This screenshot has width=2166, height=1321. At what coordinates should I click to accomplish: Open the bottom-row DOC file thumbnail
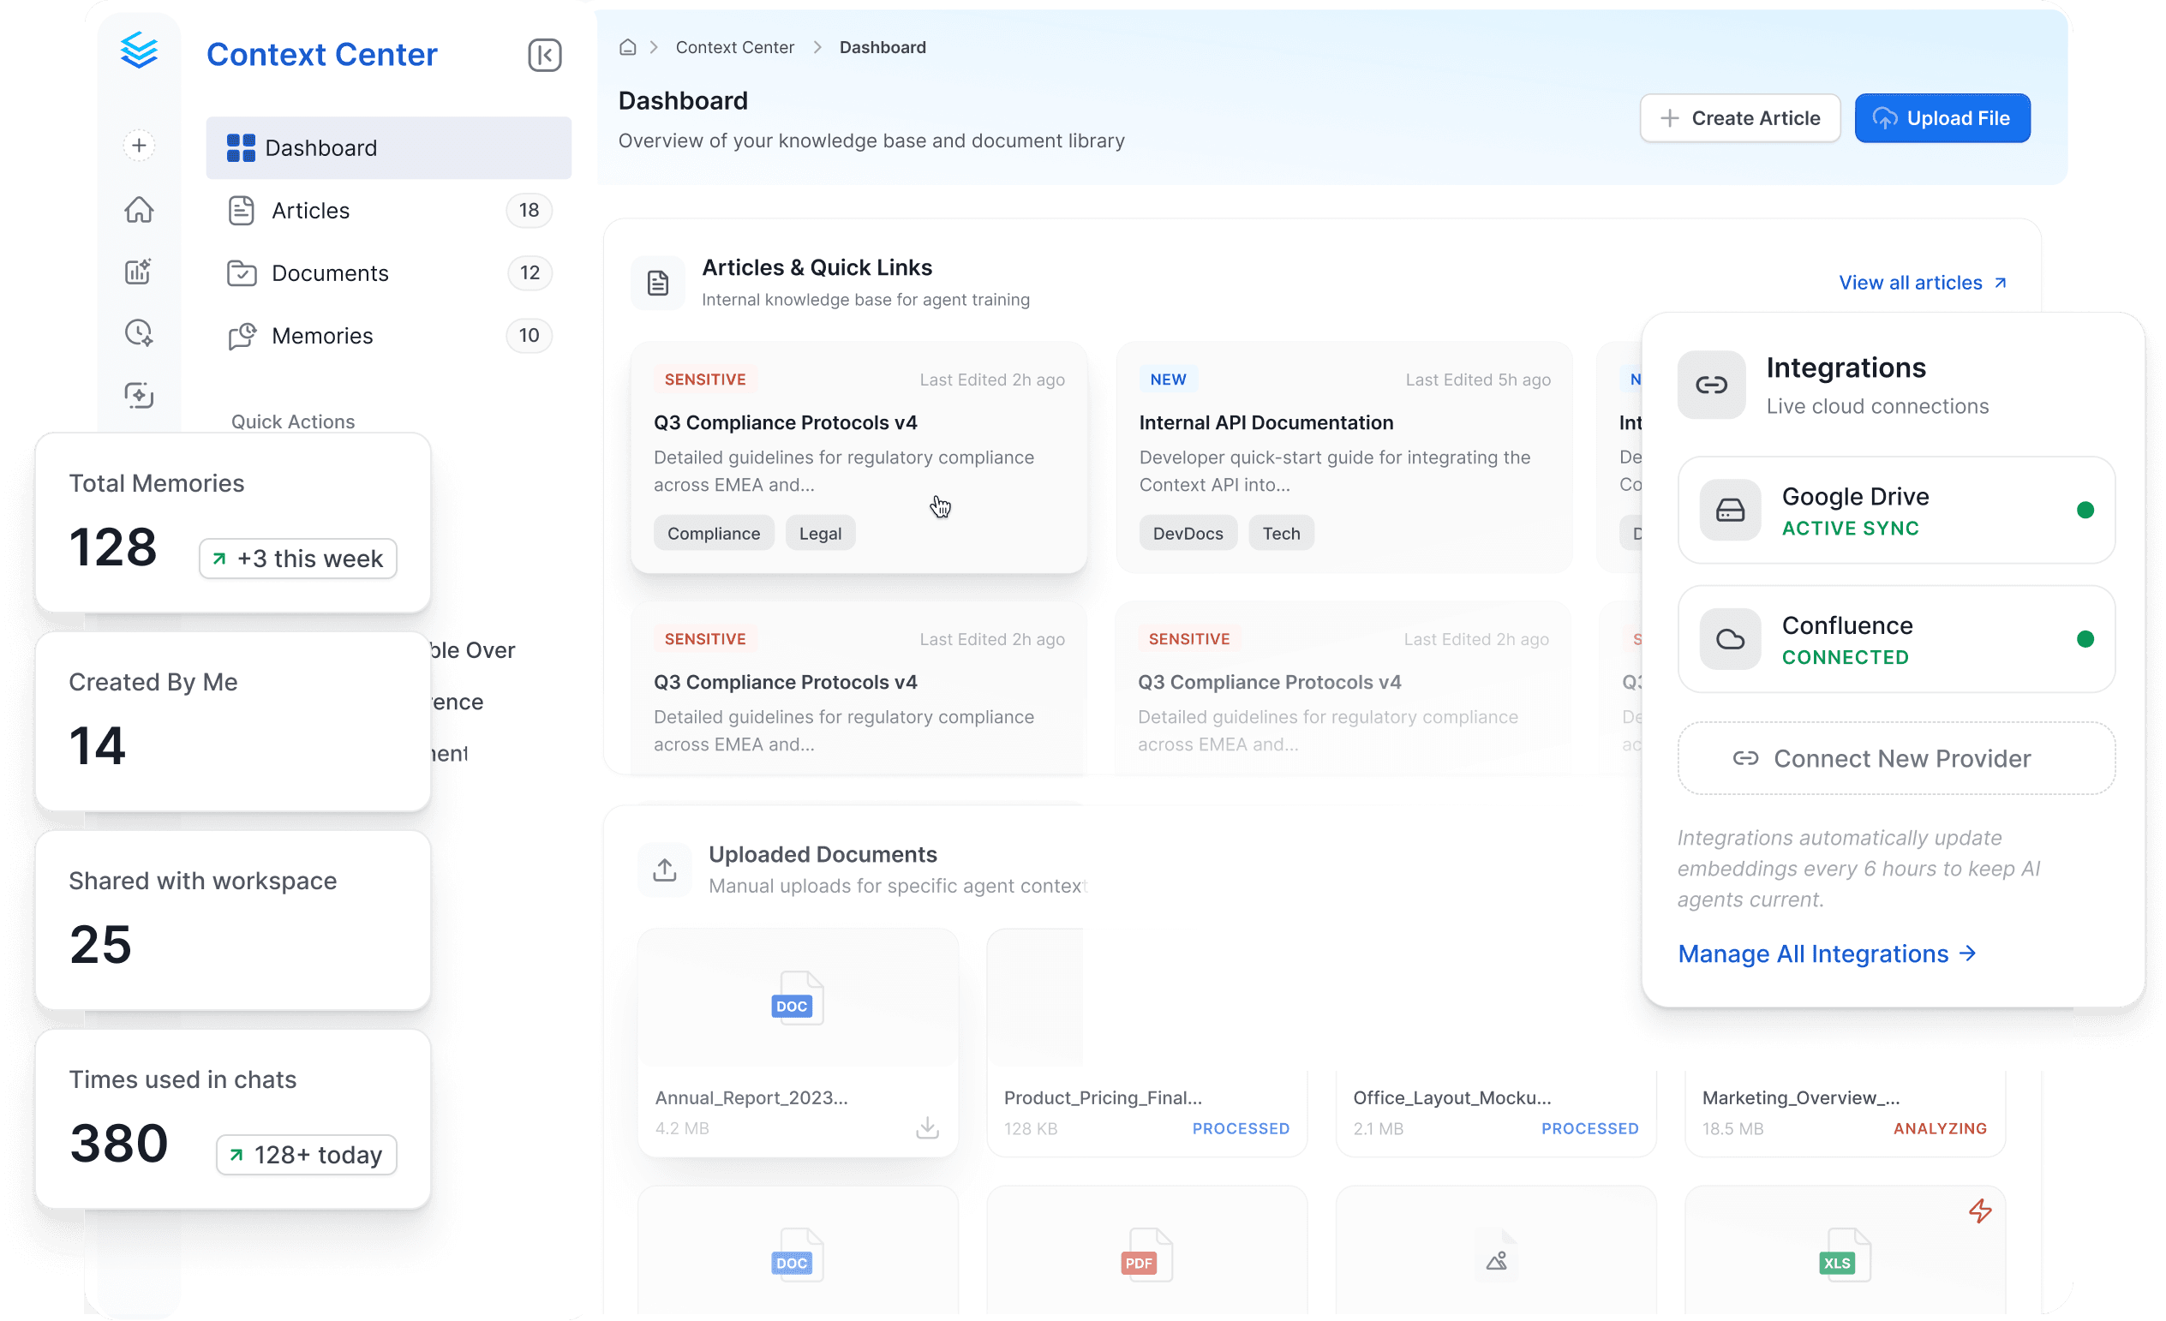pos(797,1255)
